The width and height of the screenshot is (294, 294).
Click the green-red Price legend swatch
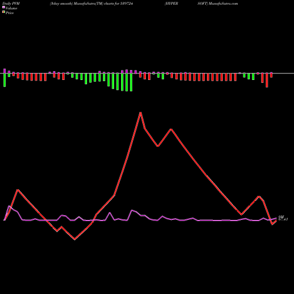click(4, 12)
